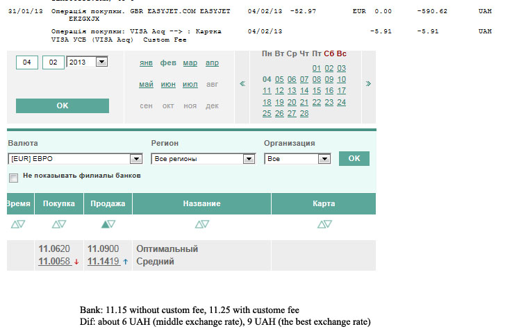Sort by Покупка column arrows

pos(59,224)
